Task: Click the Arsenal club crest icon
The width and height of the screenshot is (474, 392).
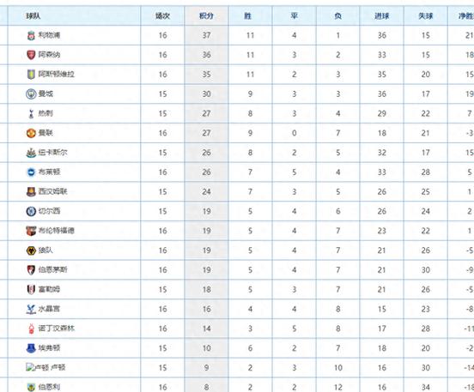Action: (x=31, y=55)
